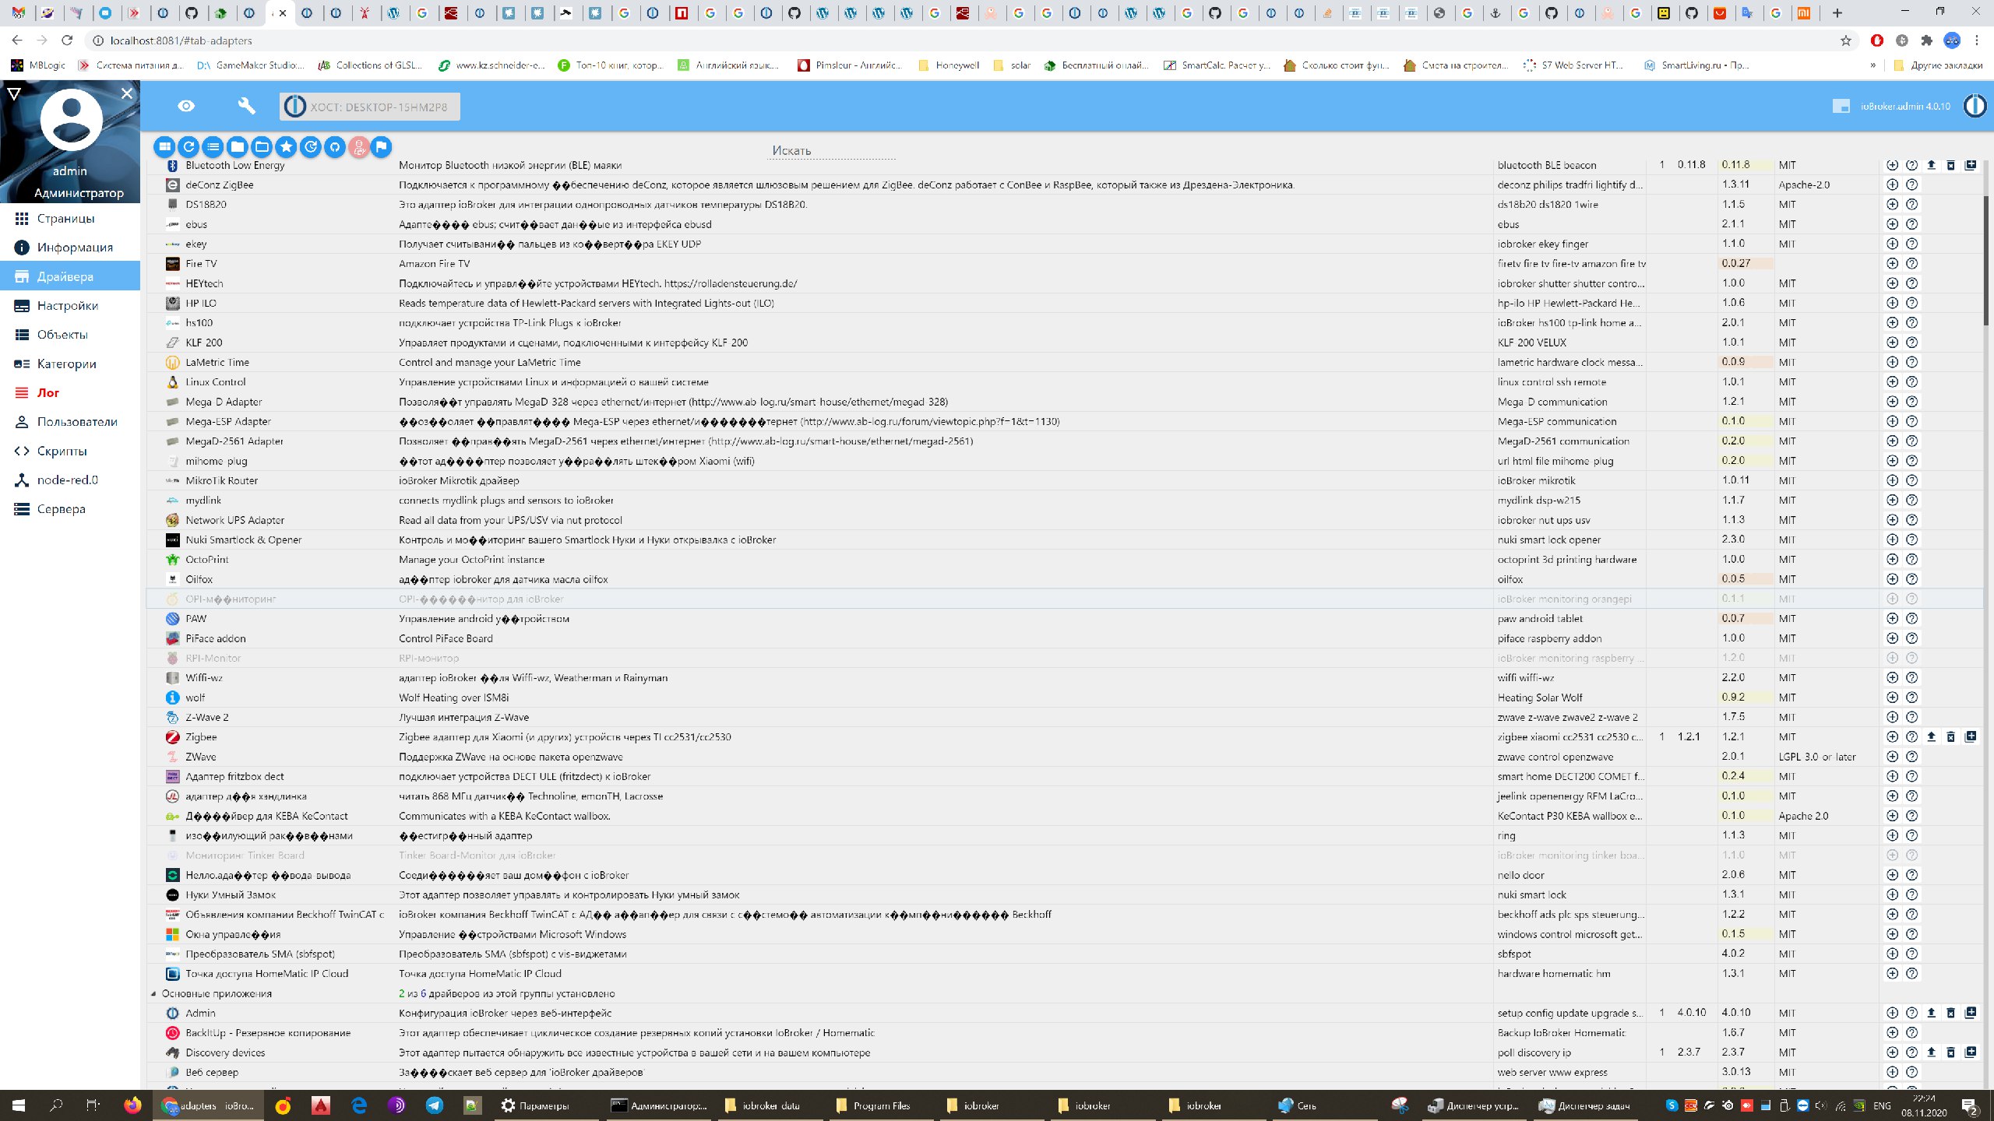The height and width of the screenshot is (1121, 1994).
Task: Switch adapters to list view button
Action: (x=213, y=146)
